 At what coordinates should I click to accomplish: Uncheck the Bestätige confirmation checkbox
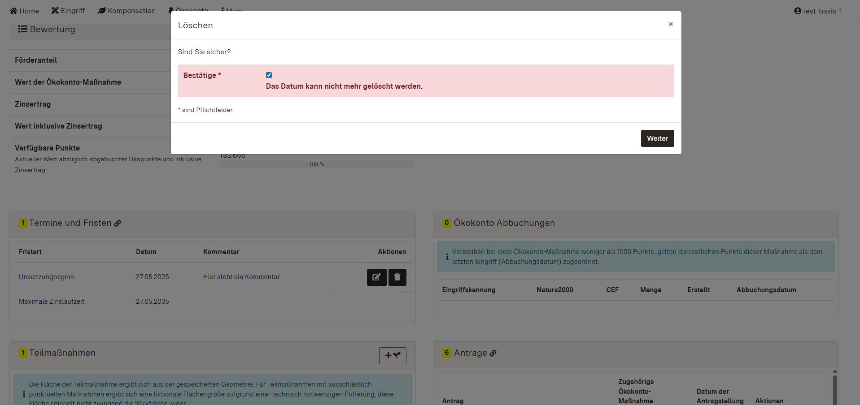269,75
